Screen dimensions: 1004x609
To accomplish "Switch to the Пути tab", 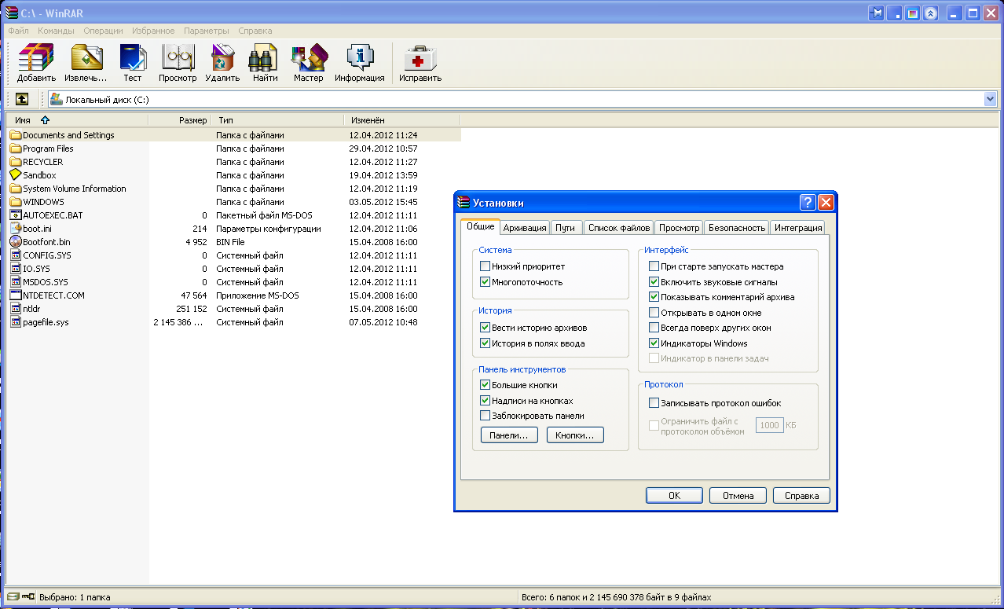I will pos(566,228).
